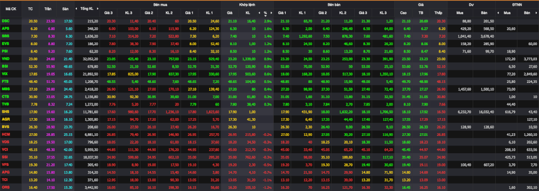
Task: Click left arrow beside ĐTNN Mua header
Action: 498,13
